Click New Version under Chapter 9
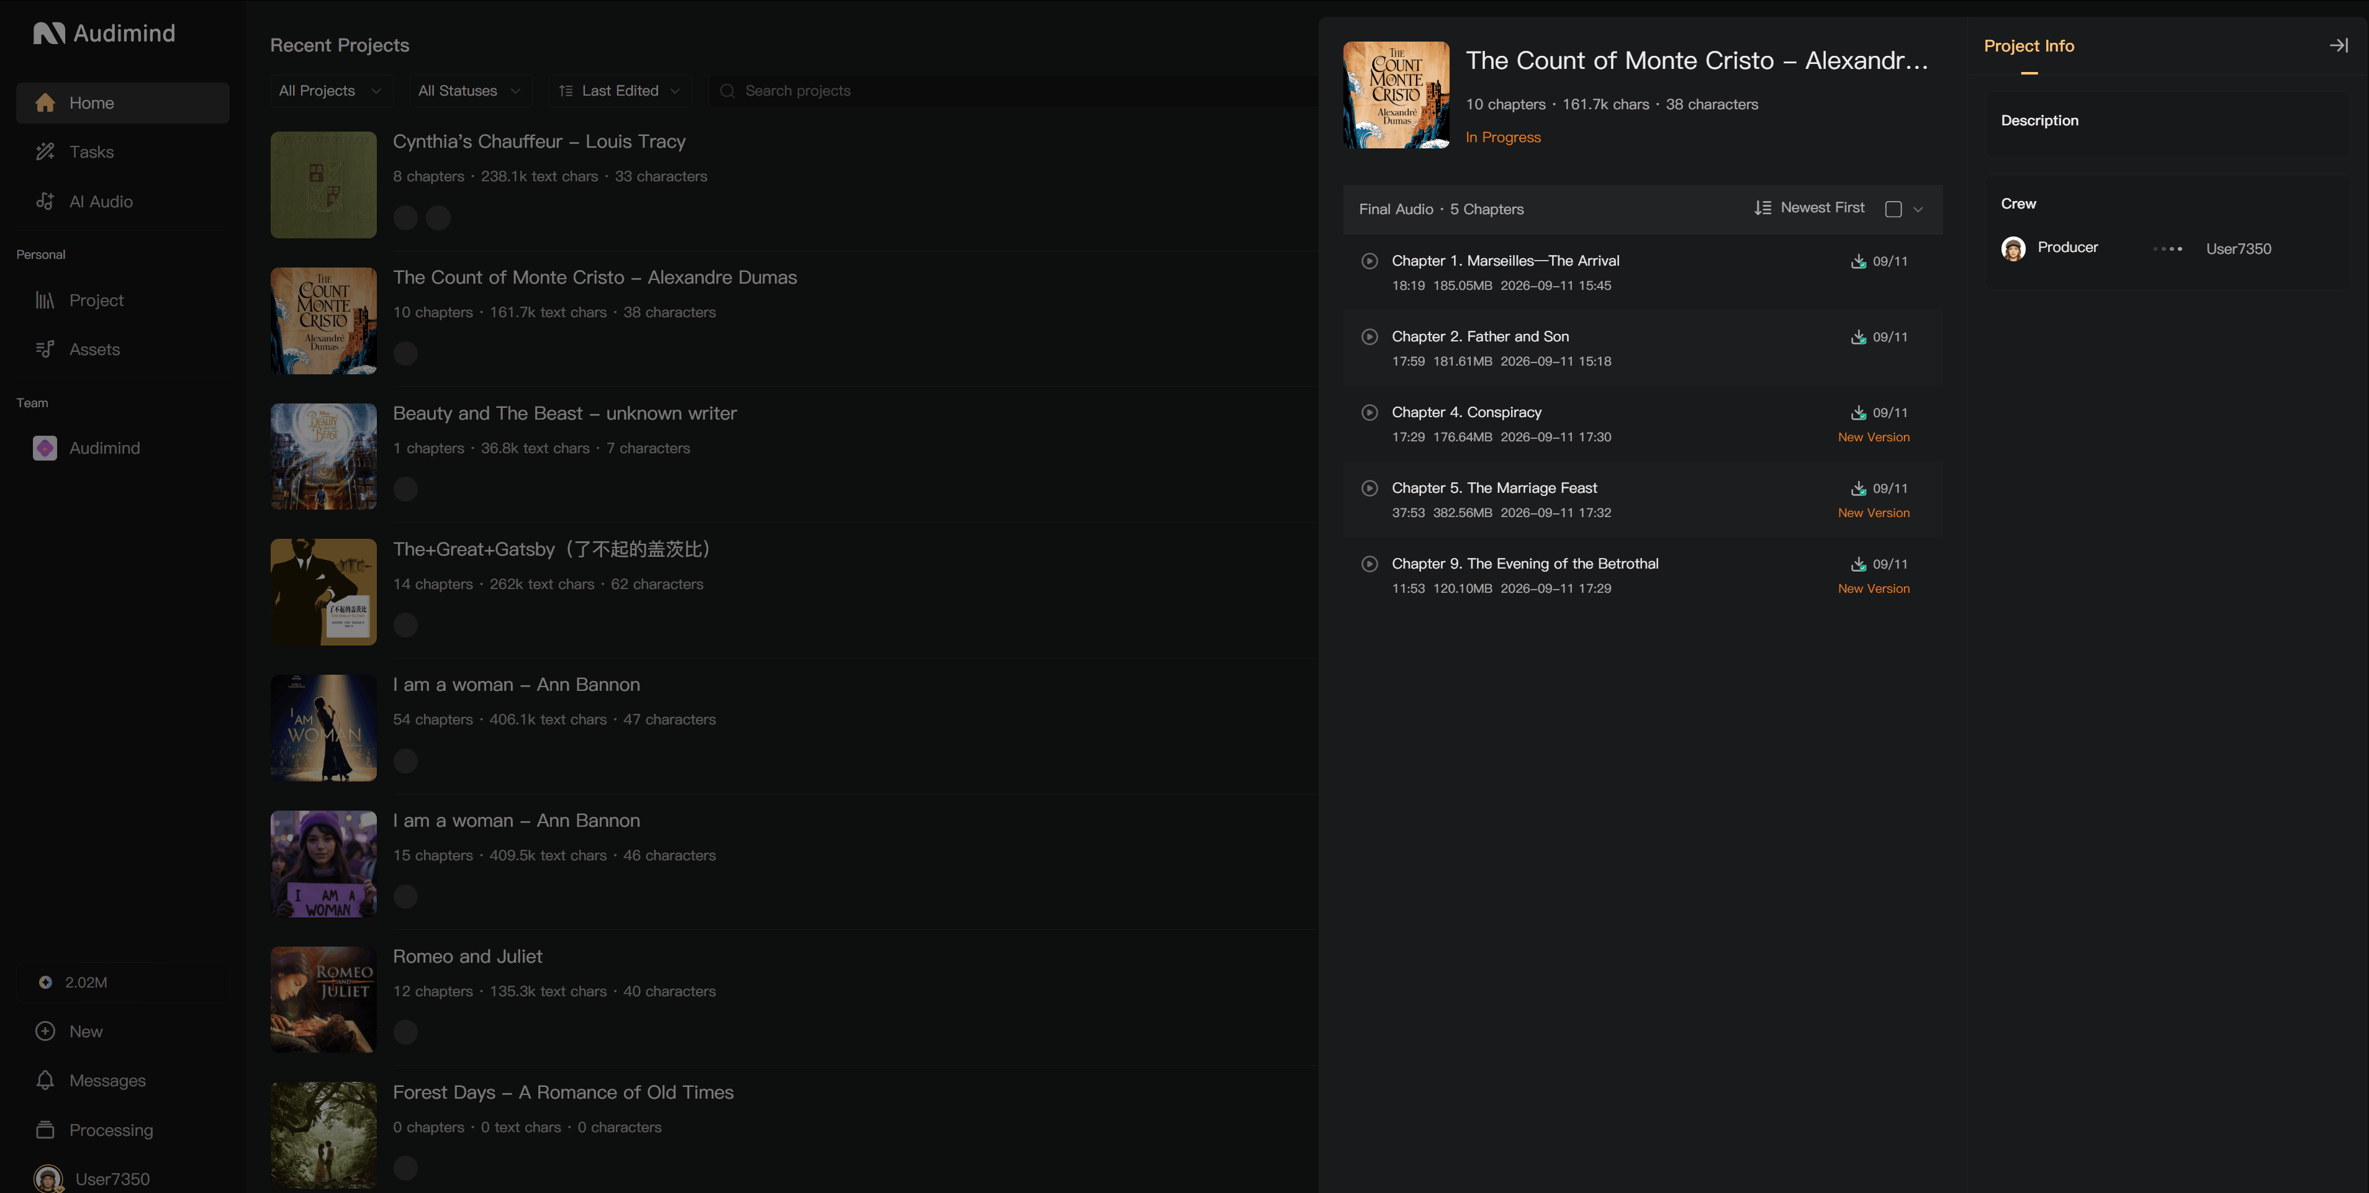Viewport: 2369px width, 1193px height. pos(1874,588)
